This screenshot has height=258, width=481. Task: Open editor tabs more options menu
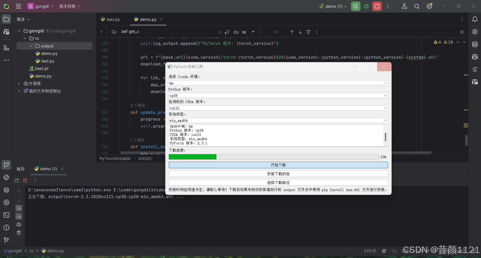click(462, 19)
